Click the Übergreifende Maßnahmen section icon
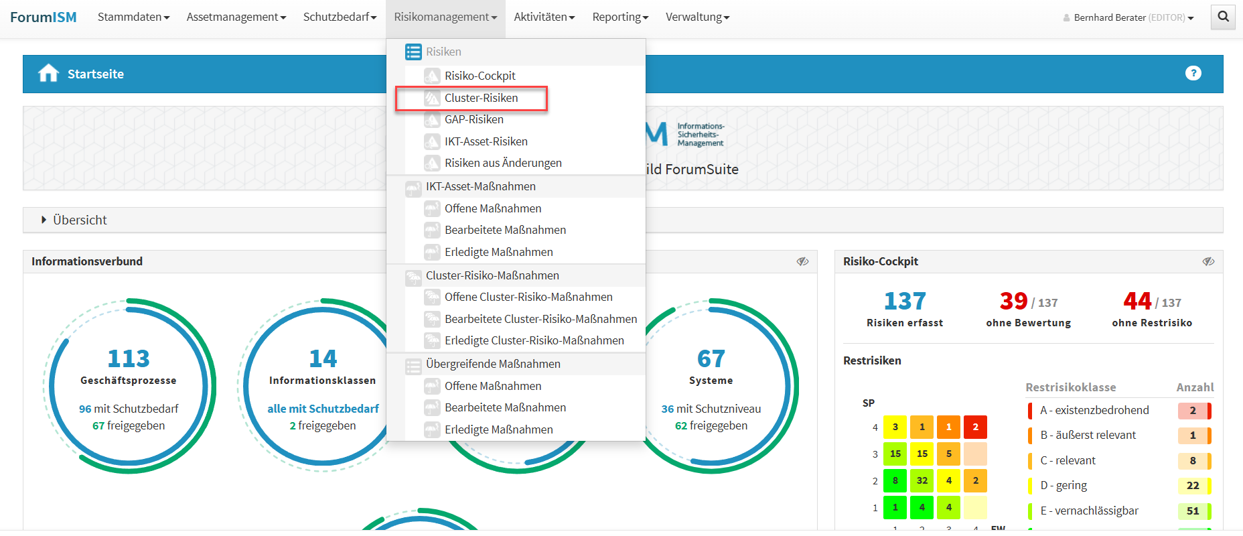The width and height of the screenshot is (1243, 536). point(413,364)
